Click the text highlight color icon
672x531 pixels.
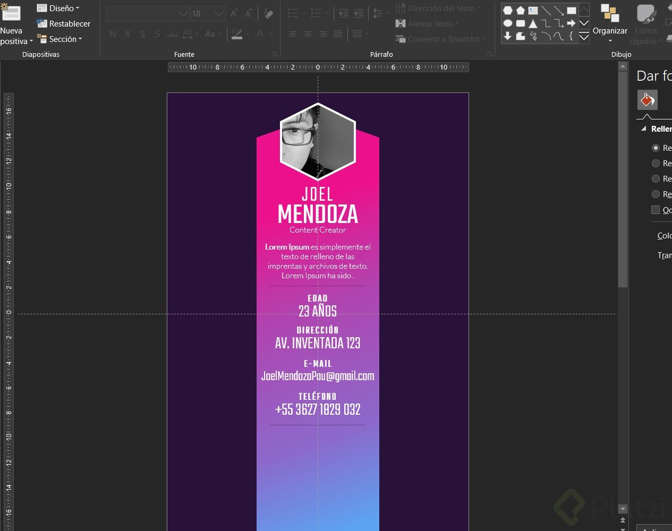237,35
